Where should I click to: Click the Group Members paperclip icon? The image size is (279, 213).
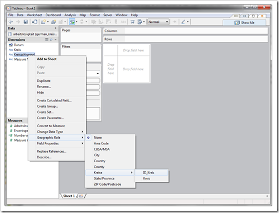tap(116, 22)
